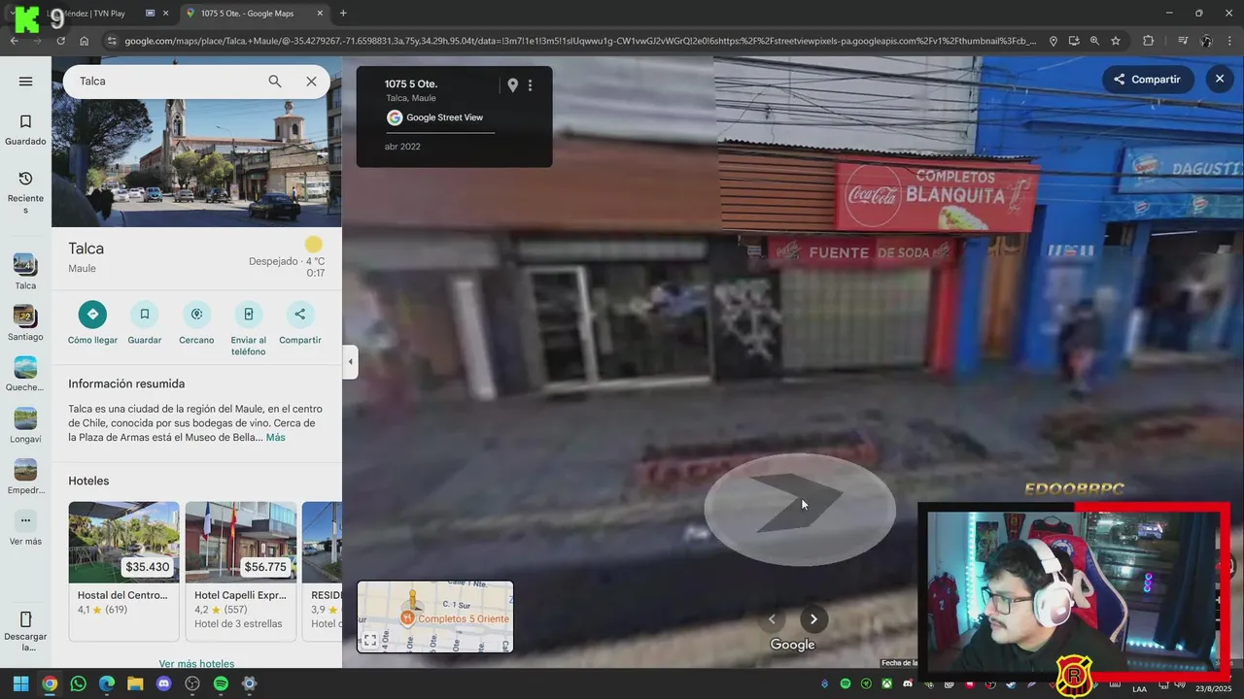Open the Windows Start menu

20,683
